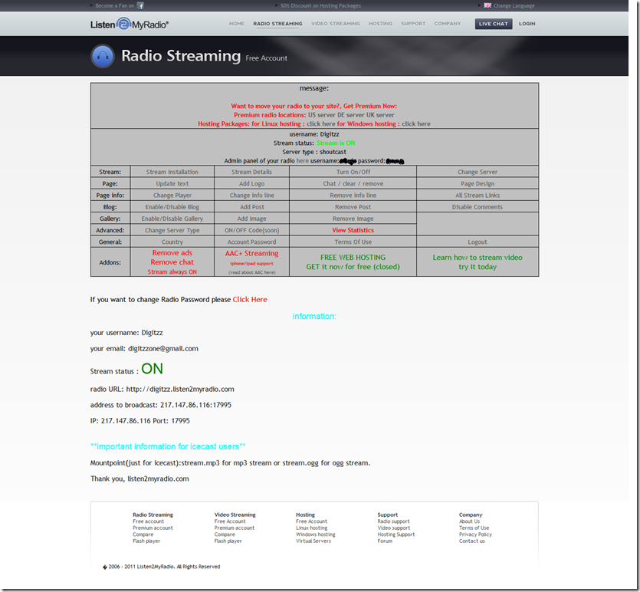Open 50% Discount on Hosting Packages link
The image size is (640, 592).
[321, 5]
